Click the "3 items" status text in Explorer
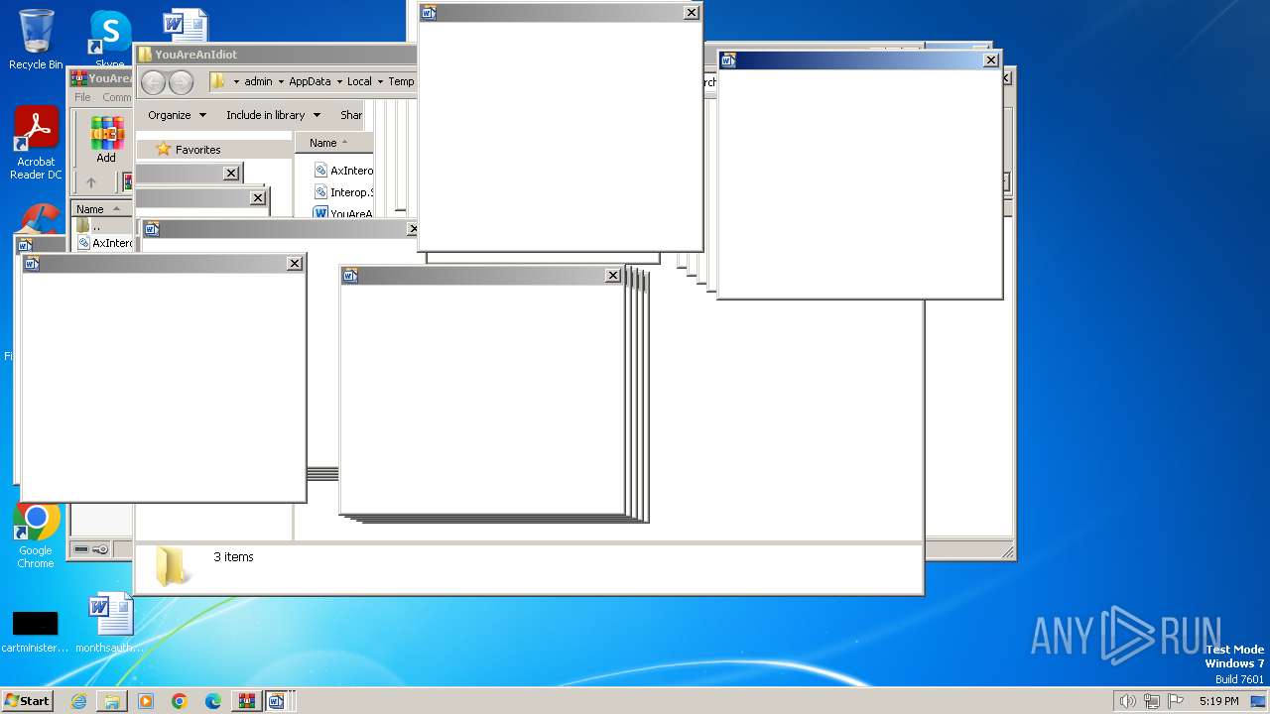Screen dimensions: 1270x714 [233, 557]
